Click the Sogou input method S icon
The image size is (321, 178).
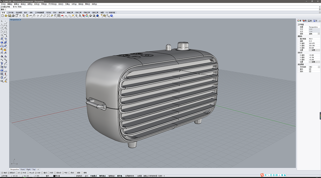coord(262,175)
